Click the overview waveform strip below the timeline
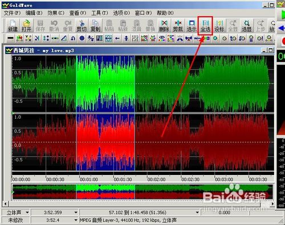The height and width of the screenshot is (225, 285). click(x=142, y=192)
